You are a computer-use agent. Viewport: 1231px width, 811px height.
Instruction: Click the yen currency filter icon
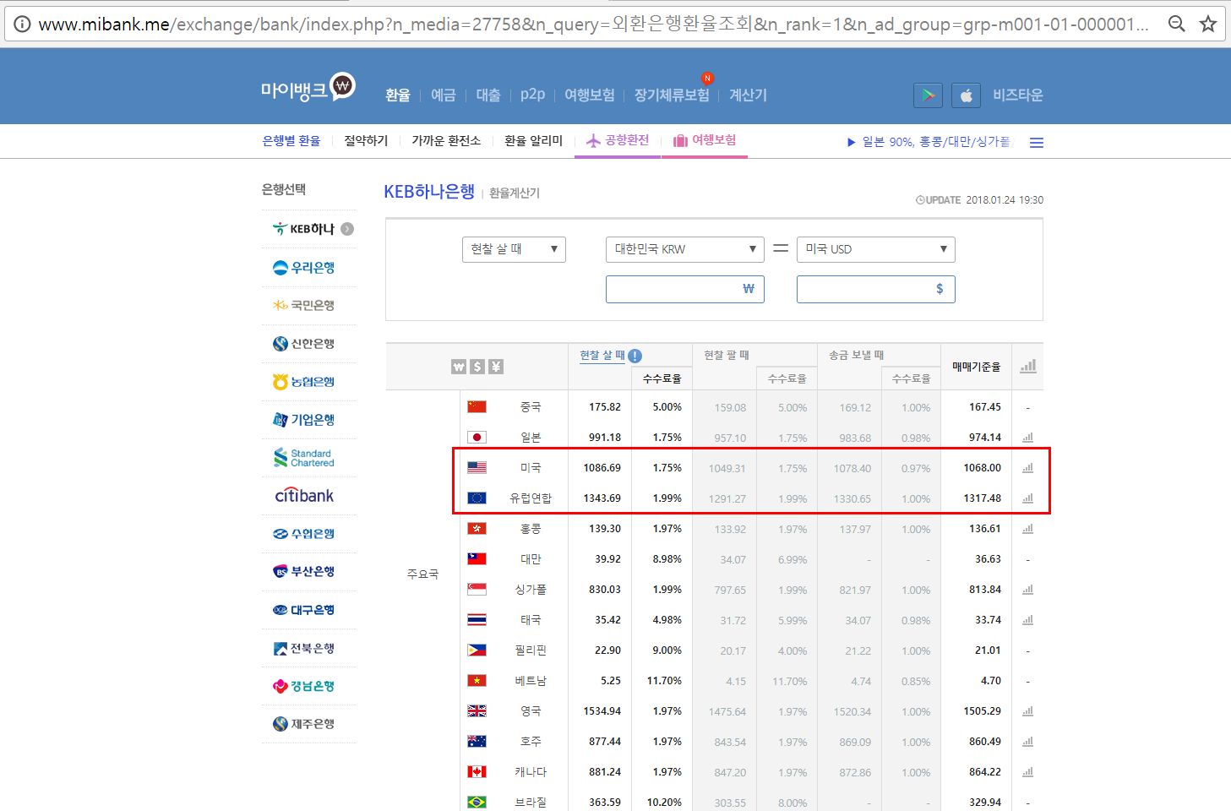tap(496, 367)
